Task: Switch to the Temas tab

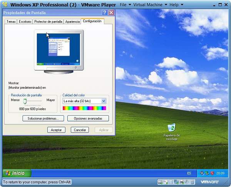Action: [11, 22]
